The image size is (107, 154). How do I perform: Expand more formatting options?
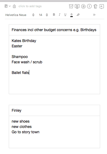click(94, 15)
